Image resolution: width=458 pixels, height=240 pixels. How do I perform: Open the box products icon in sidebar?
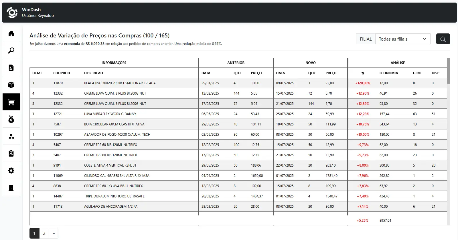(x=11, y=85)
